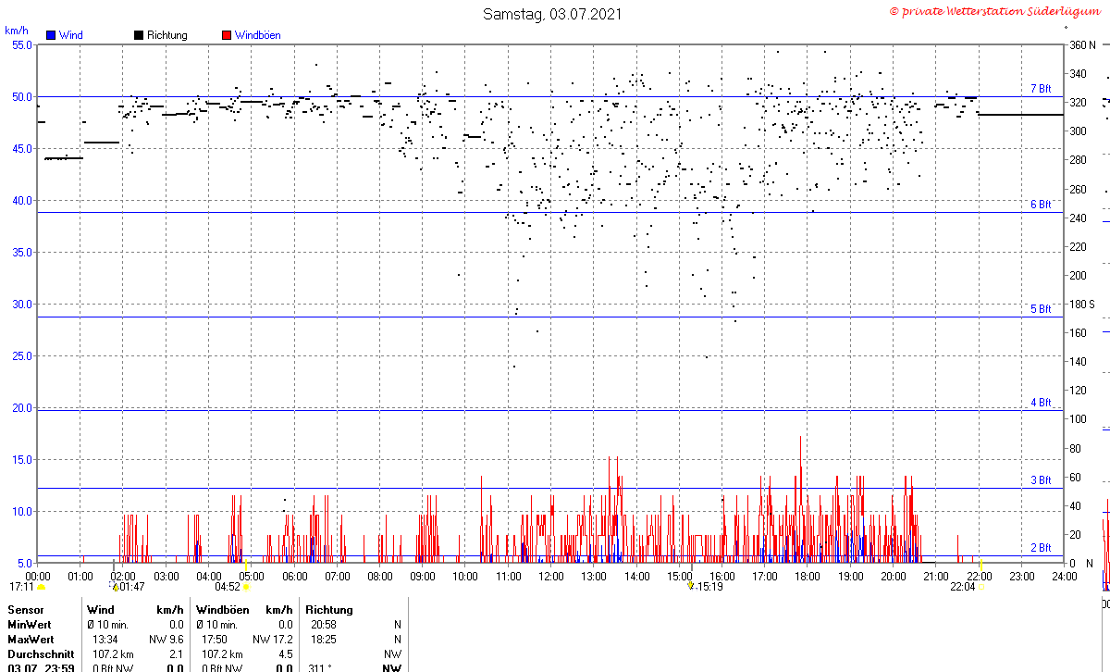Click the 7 Bft threshold label
Image resolution: width=1110 pixels, height=672 pixels.
[x=1041, y=89]
